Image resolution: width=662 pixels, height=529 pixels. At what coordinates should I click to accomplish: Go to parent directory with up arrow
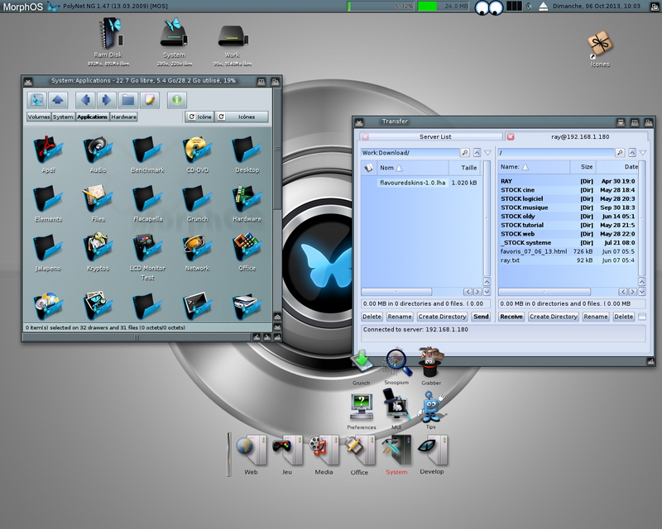point(58,100)
